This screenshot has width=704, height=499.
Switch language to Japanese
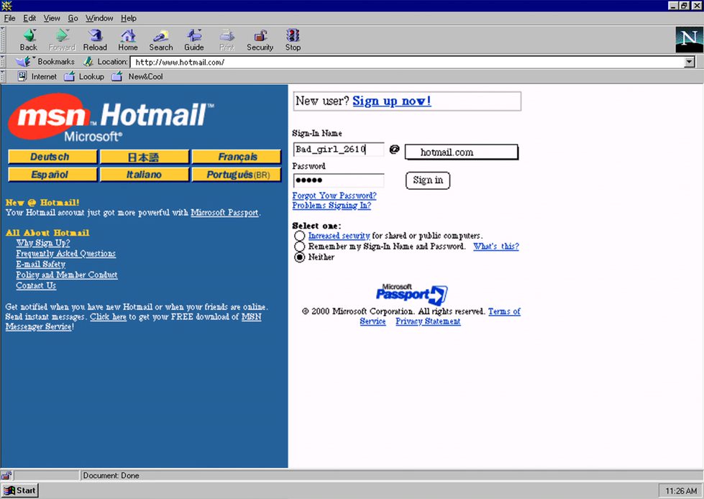(x=144, y=157)
